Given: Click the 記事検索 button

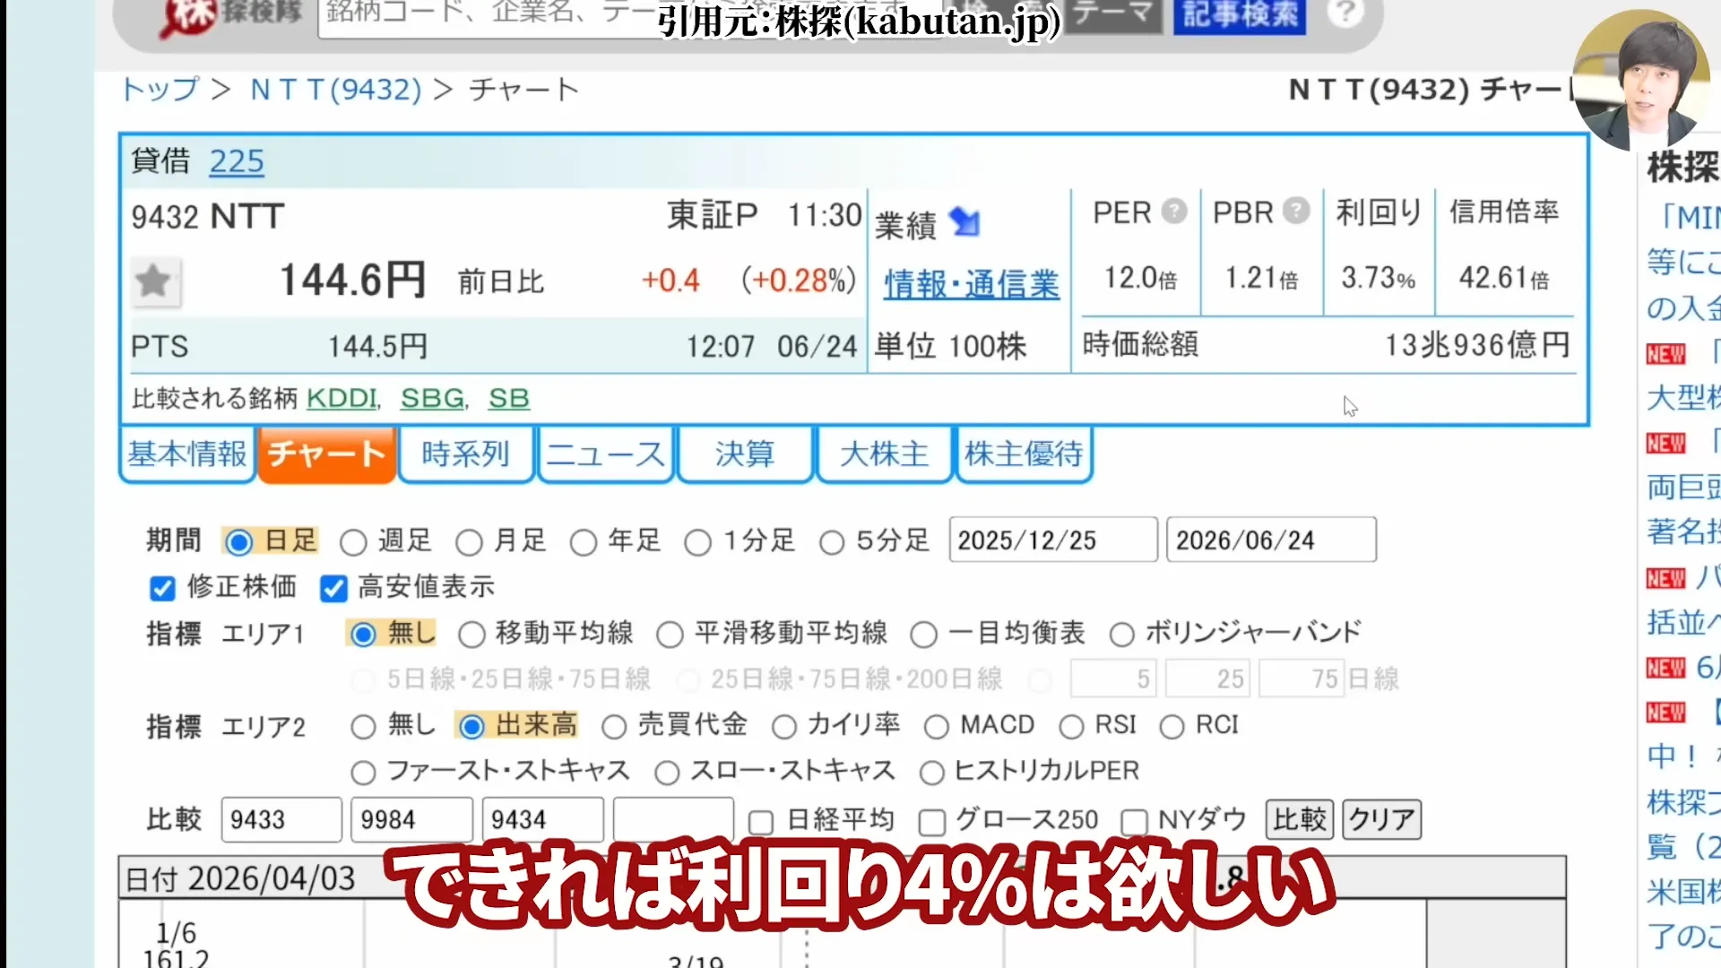Looking at the screenshot, I should tap(1240, 15).
